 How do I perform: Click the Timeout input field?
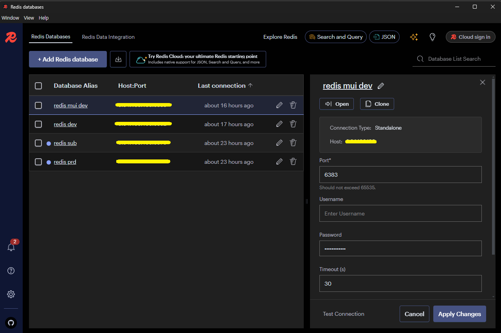click(400, 283)
